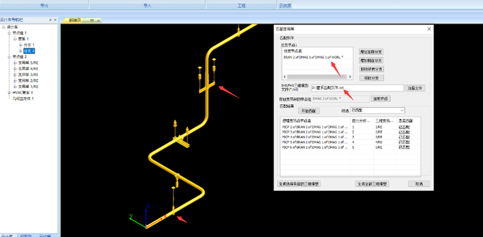Click the 移除分支 button

pyautogui.click(x=371, y=78)
